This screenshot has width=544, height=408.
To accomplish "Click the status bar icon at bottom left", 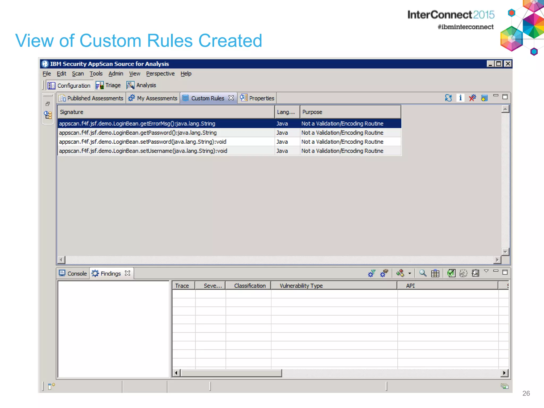I will [51, 386].
